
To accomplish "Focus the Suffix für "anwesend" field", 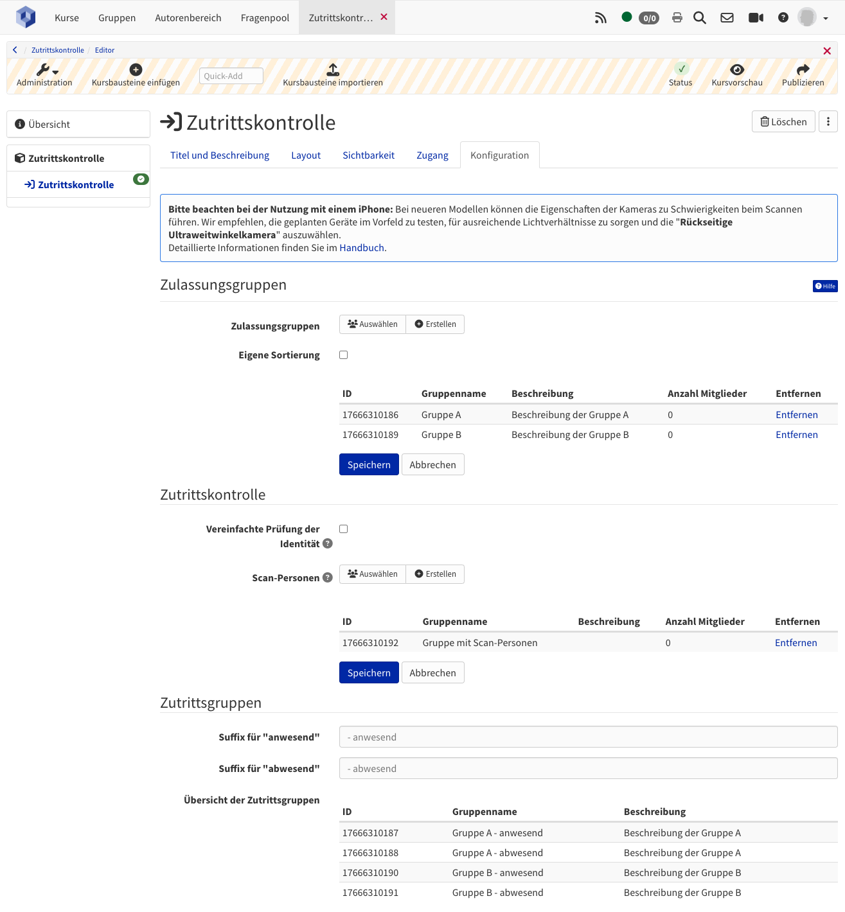I will pyautogui.click(x=588, y=737).
